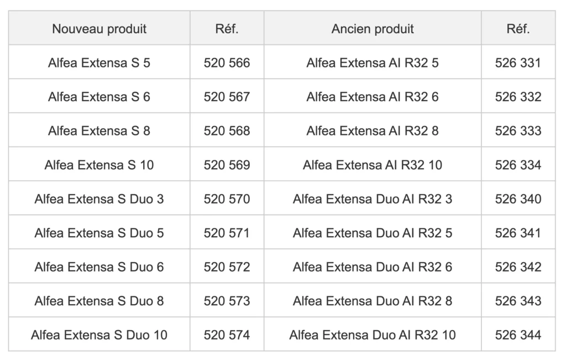Viewport: 566px width, 360px height.
Task: Select reference number 526 344
Action: [518, 335]
